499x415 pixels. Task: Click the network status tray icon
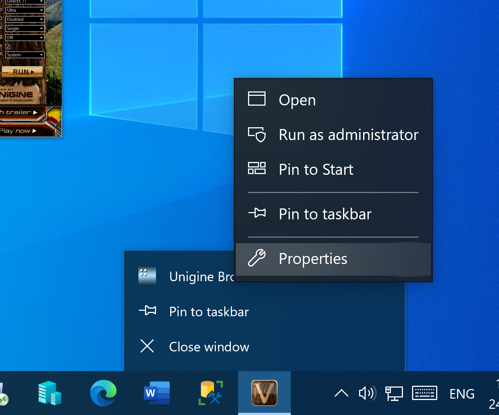pos(394,393)
